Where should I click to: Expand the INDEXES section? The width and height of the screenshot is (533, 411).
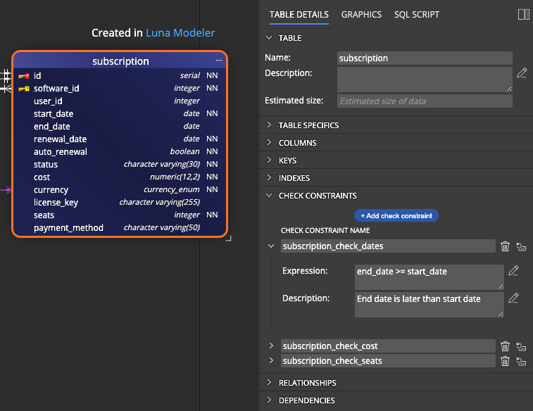coord(269,177)
